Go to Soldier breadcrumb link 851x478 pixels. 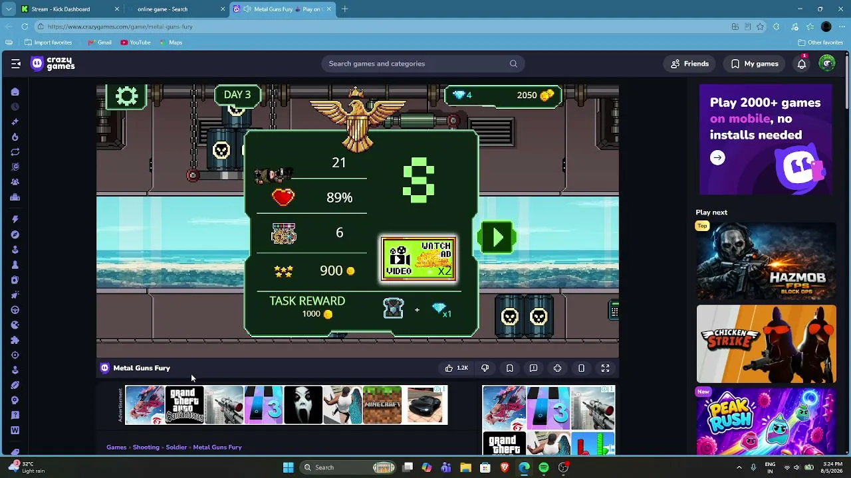tap(176, 447)
